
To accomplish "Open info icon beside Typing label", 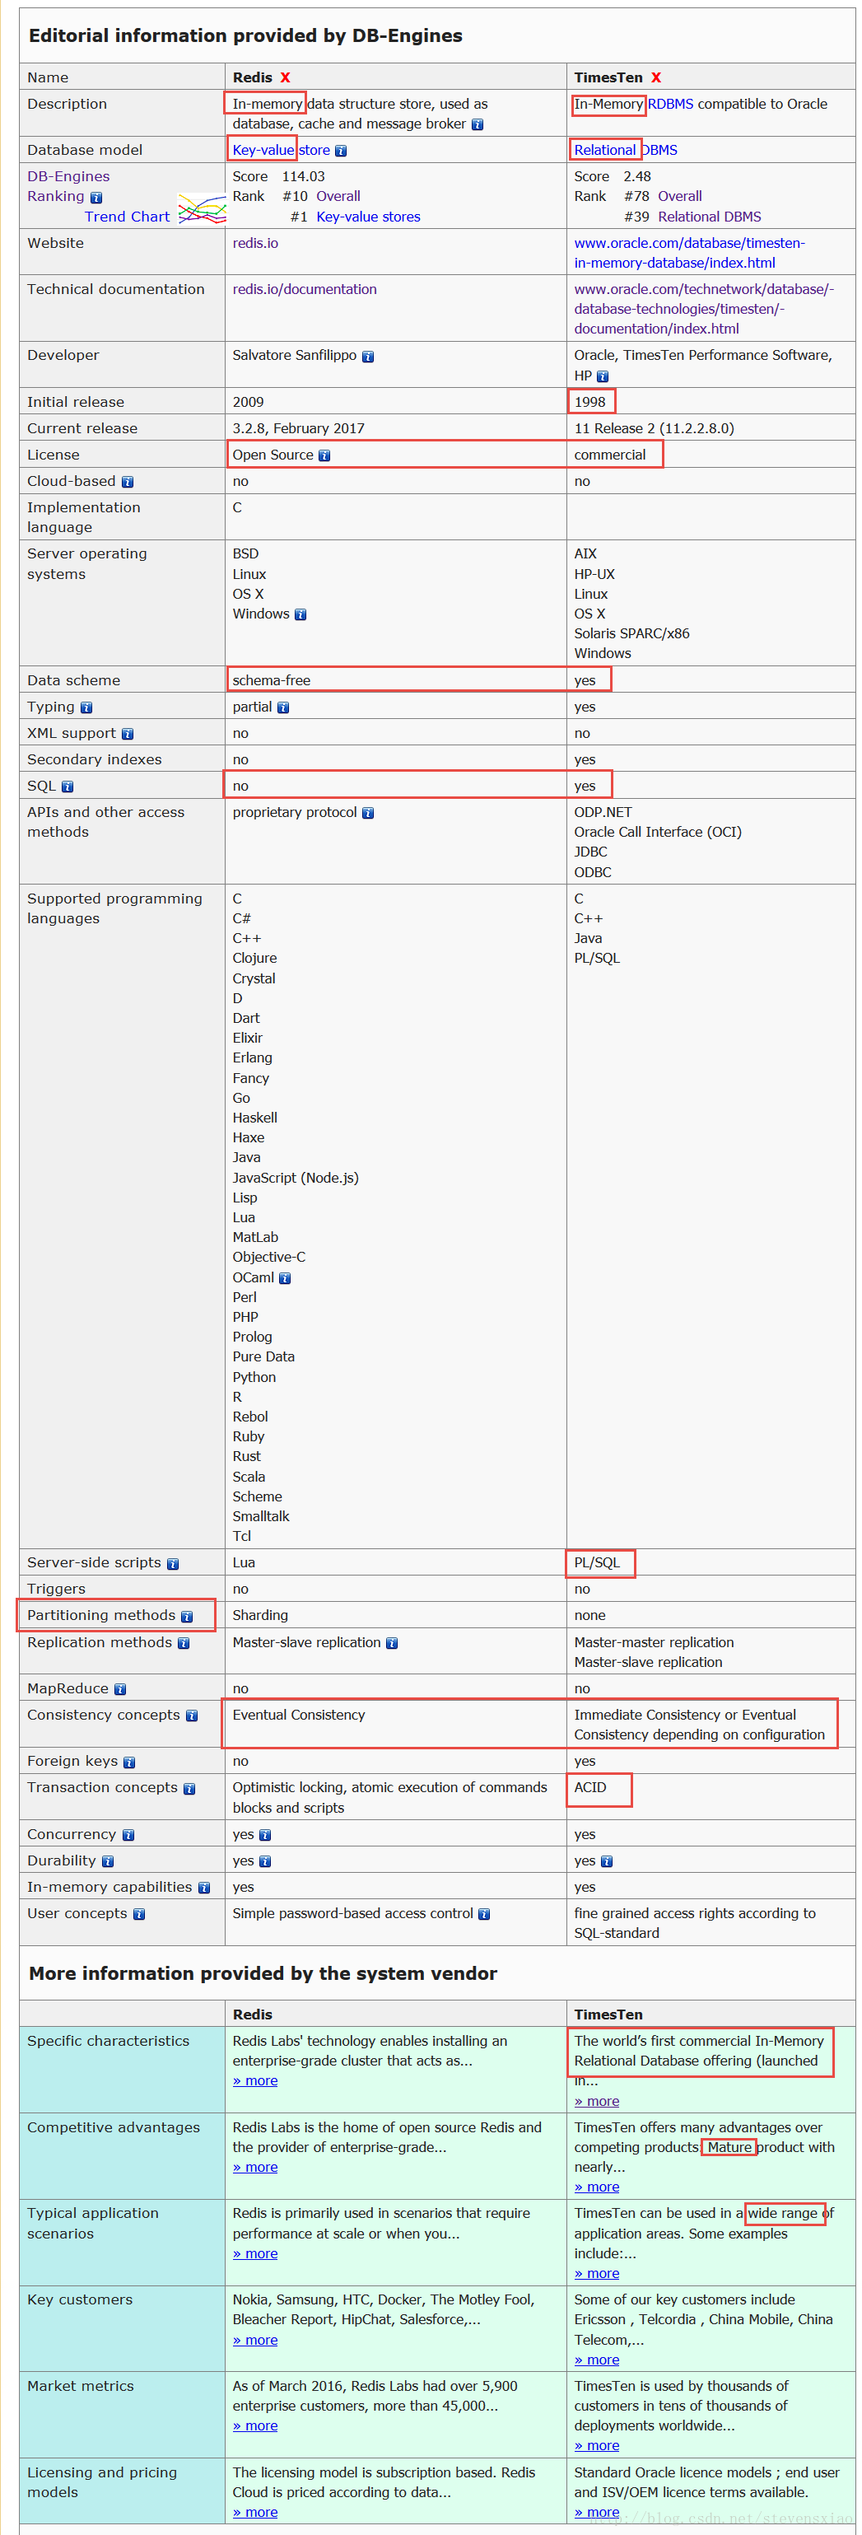I will (x=86, y=707).
